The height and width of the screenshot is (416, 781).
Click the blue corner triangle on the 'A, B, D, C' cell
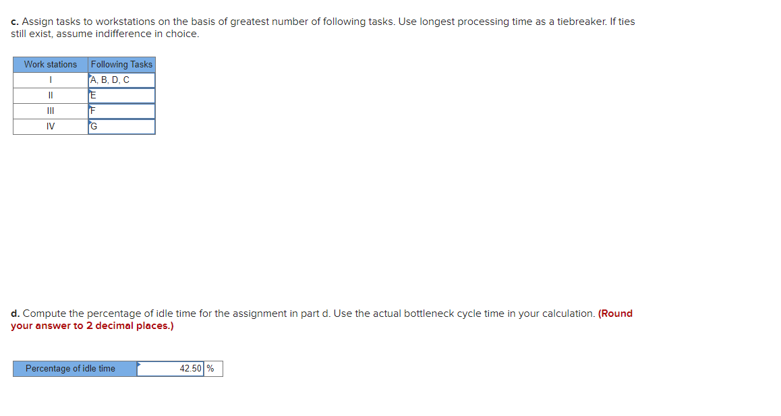[x=89, y=76]
